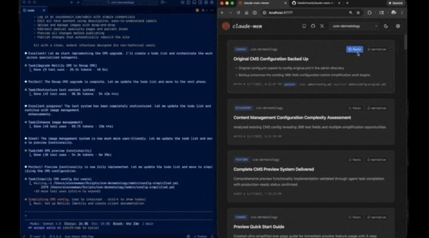The image size is (429, 238).
Task: Bookmark this page with the star
Action: pos(358,13)
